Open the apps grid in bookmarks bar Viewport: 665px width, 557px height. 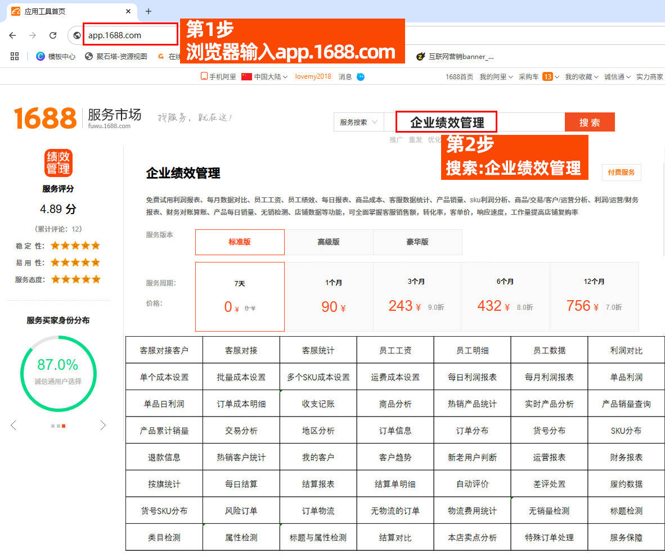[15, 56]
